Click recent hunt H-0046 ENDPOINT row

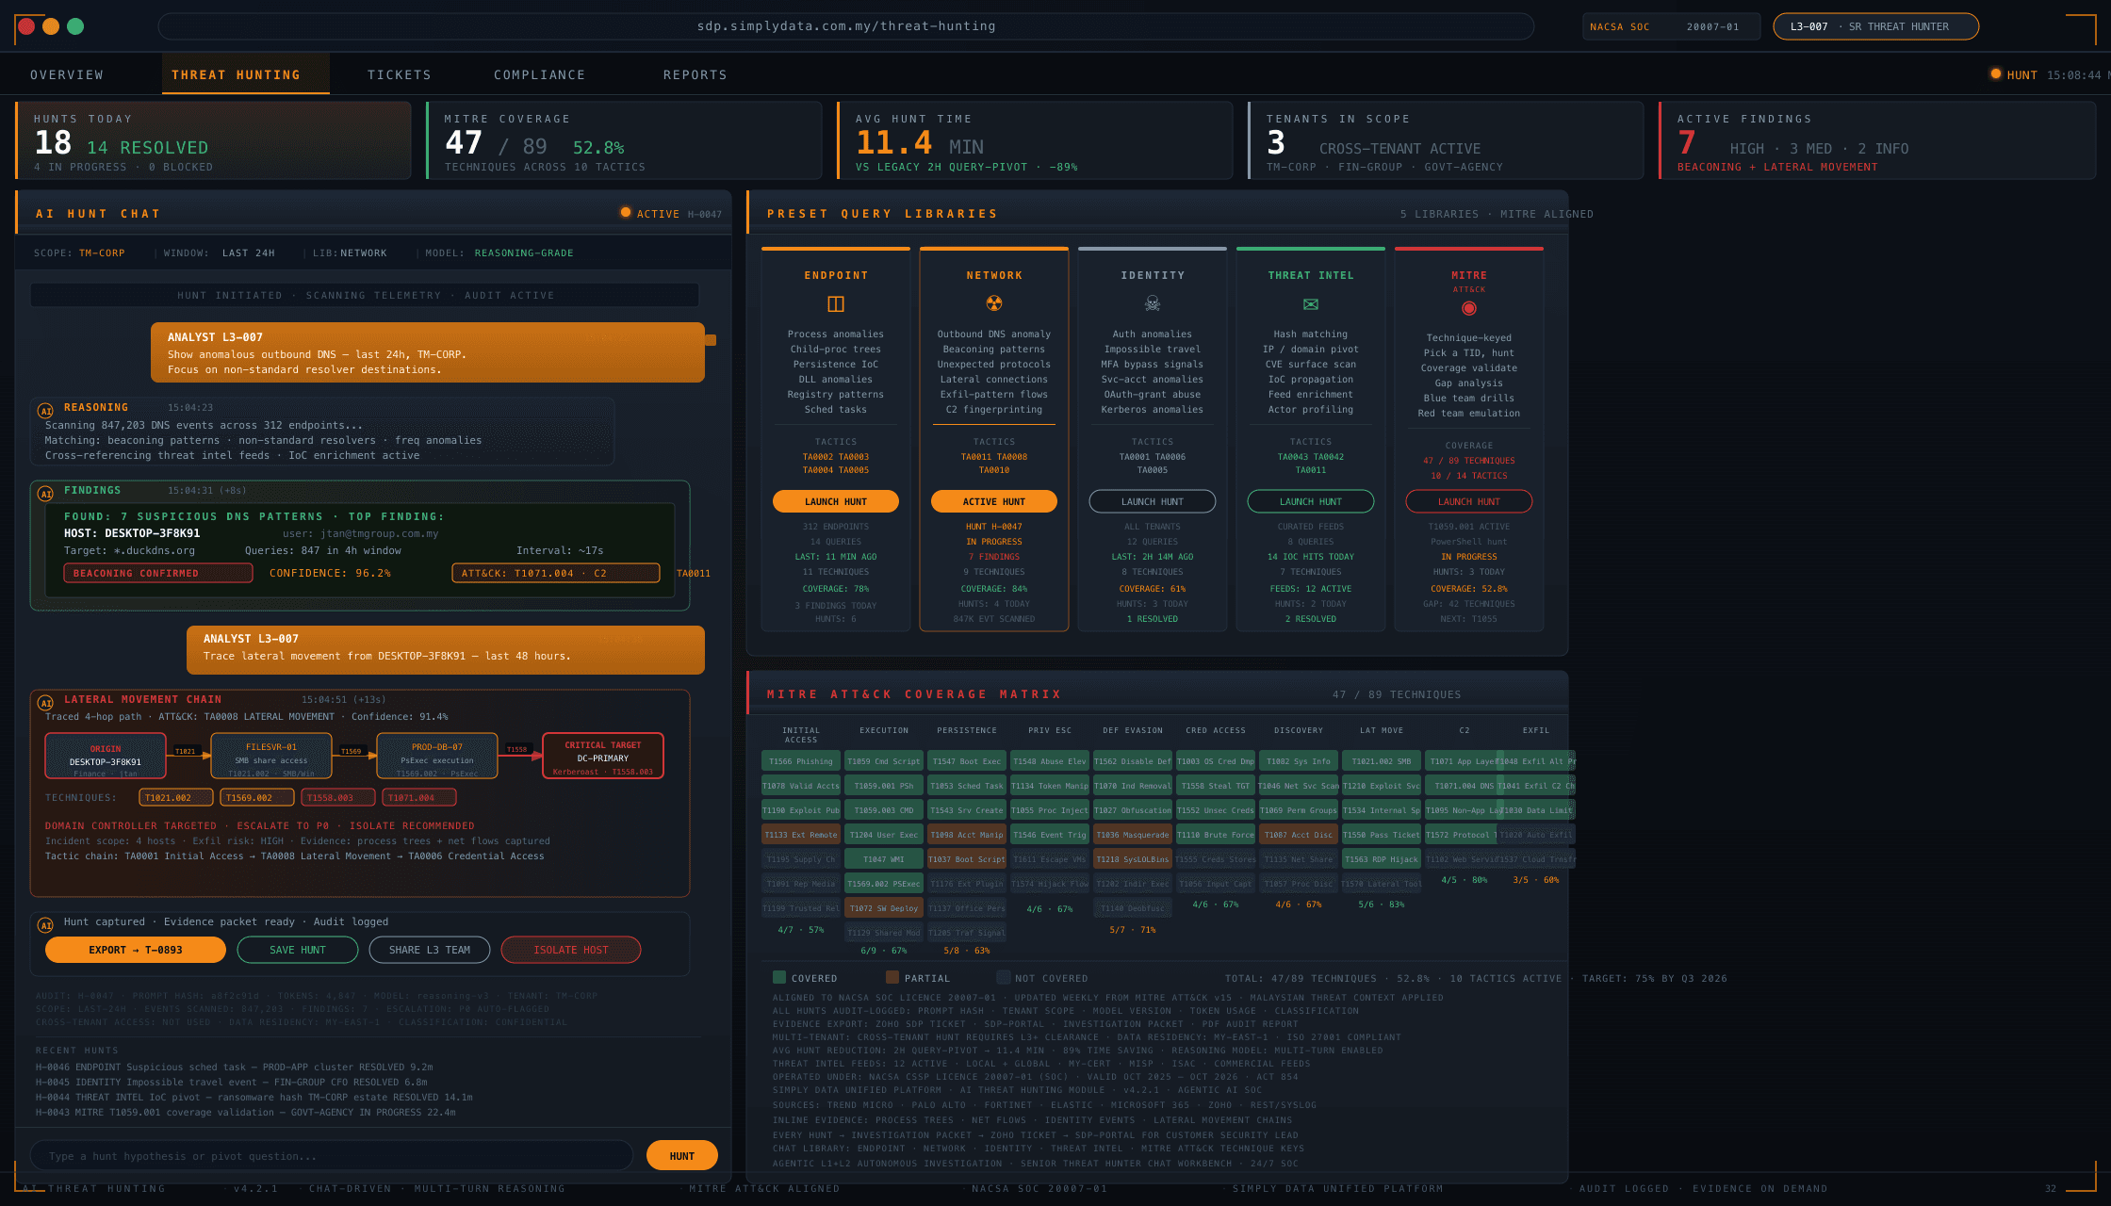[235, 1067]
